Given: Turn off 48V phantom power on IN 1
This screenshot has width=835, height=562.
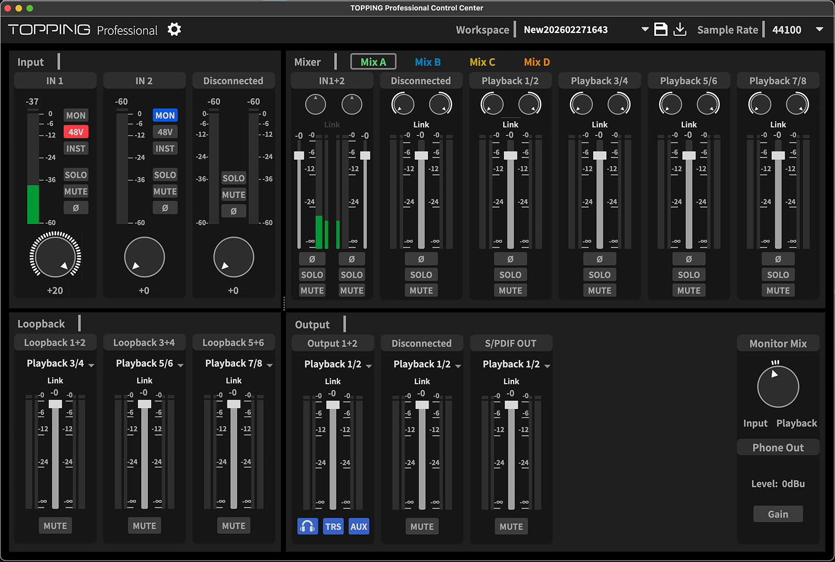Looking at the screenshot, I should click(76, 132).
